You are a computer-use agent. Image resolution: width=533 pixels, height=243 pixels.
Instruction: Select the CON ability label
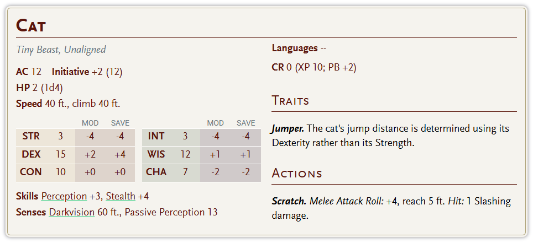(x=31, y=172)
